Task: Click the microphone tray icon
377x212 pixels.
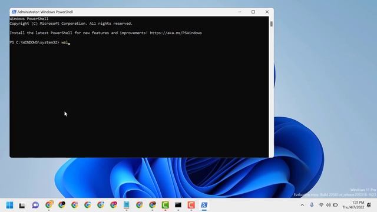Action: (x=312, y=205)
